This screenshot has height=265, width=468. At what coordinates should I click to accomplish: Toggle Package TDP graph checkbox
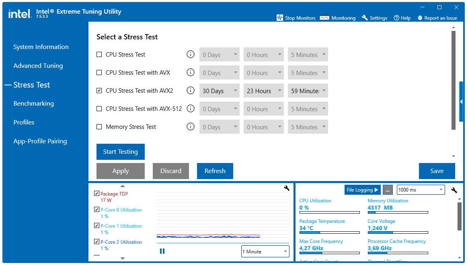96,194
